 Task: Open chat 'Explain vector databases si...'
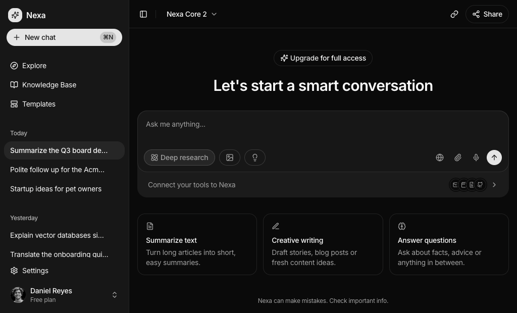(x=64, y=235)
